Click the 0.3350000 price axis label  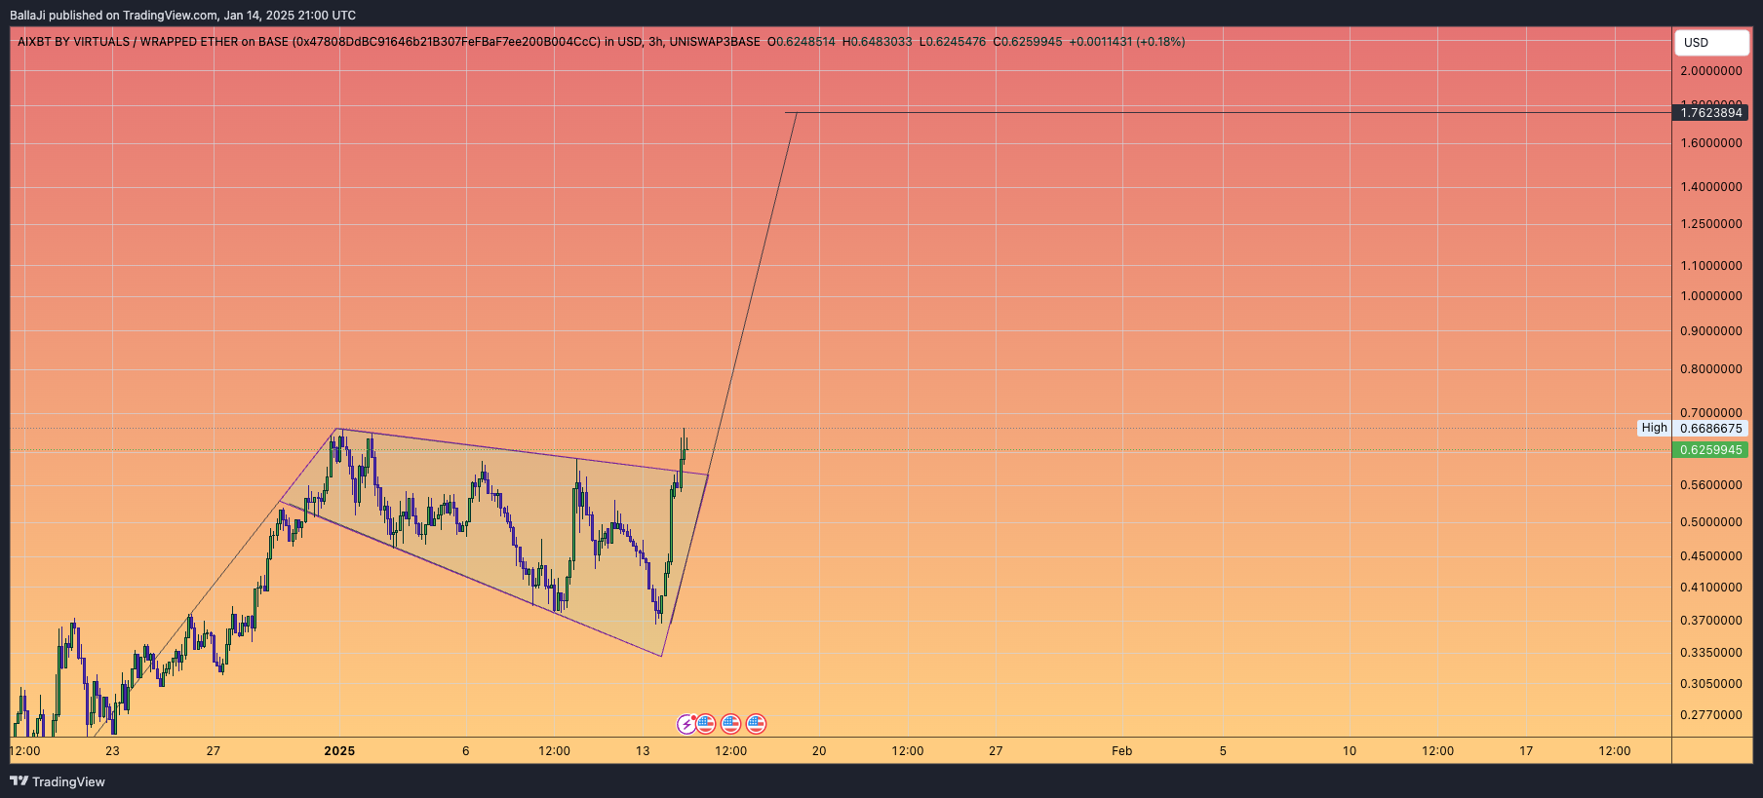coord(1710,653)
